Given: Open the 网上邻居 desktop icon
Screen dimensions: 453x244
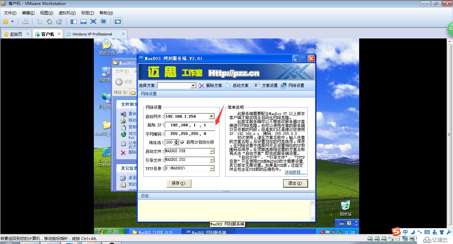Looking at the screenshot, I should (105, 101).
